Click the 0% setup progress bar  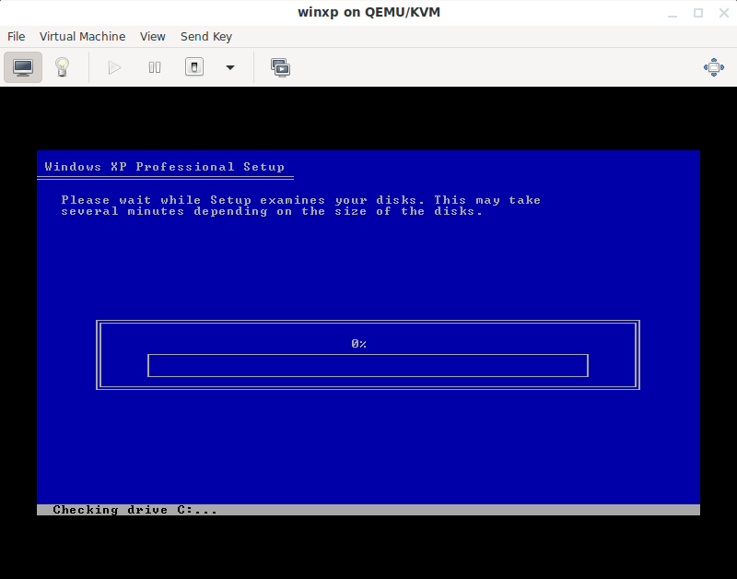click(x=368, y=365)
